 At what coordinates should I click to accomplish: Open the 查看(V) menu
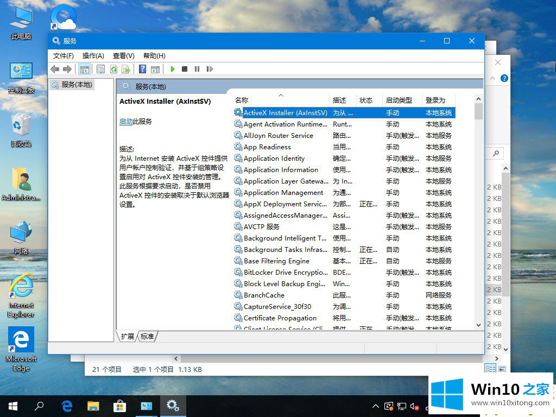[x=123, y=55]
